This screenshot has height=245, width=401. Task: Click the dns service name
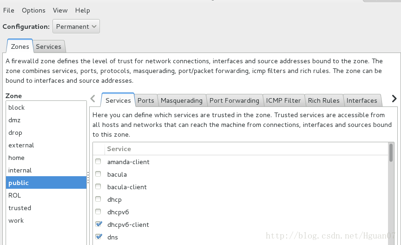pos(112,237)
